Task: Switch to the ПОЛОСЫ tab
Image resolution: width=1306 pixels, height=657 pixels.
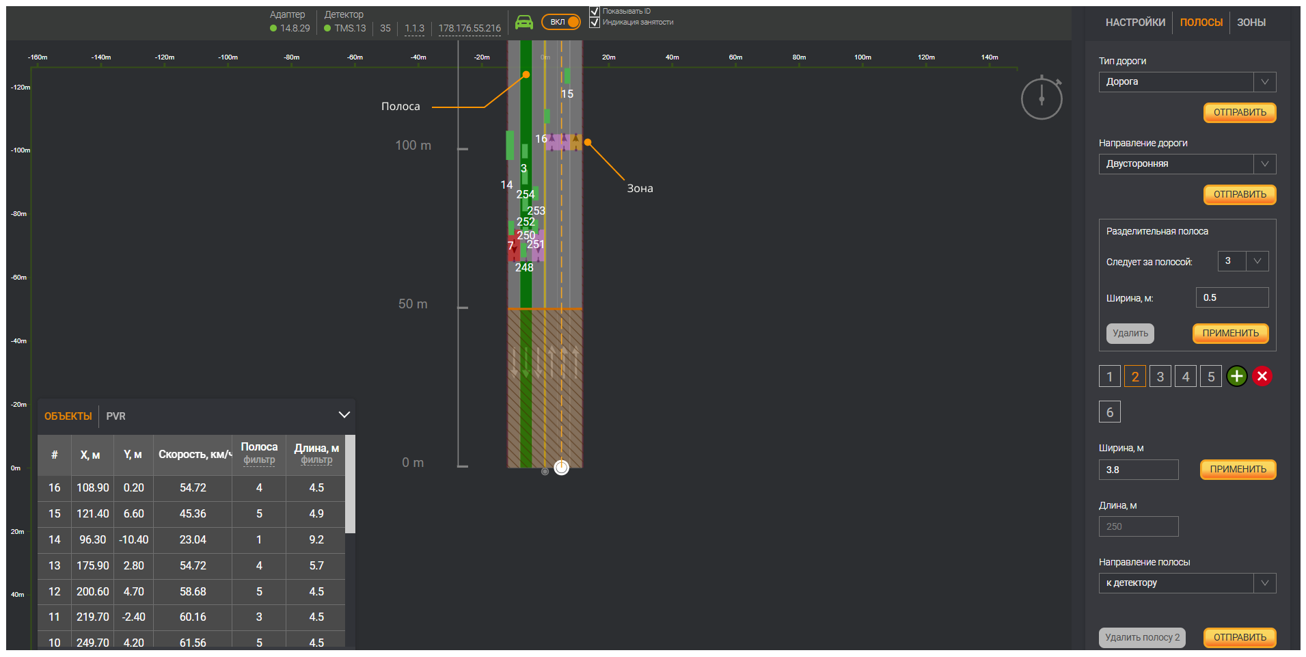Action: pos(1201,23)
